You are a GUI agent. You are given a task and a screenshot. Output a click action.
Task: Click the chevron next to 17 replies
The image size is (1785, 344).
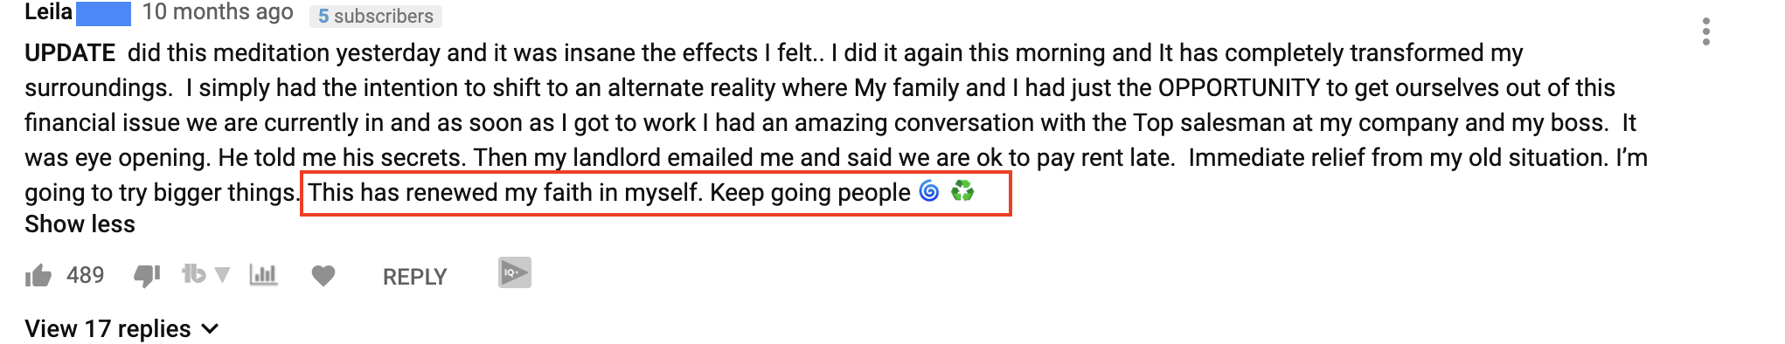coord(210,329)
